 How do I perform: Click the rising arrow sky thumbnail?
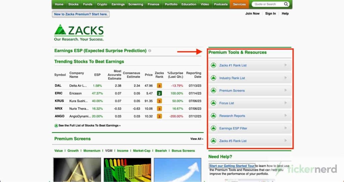177,170
